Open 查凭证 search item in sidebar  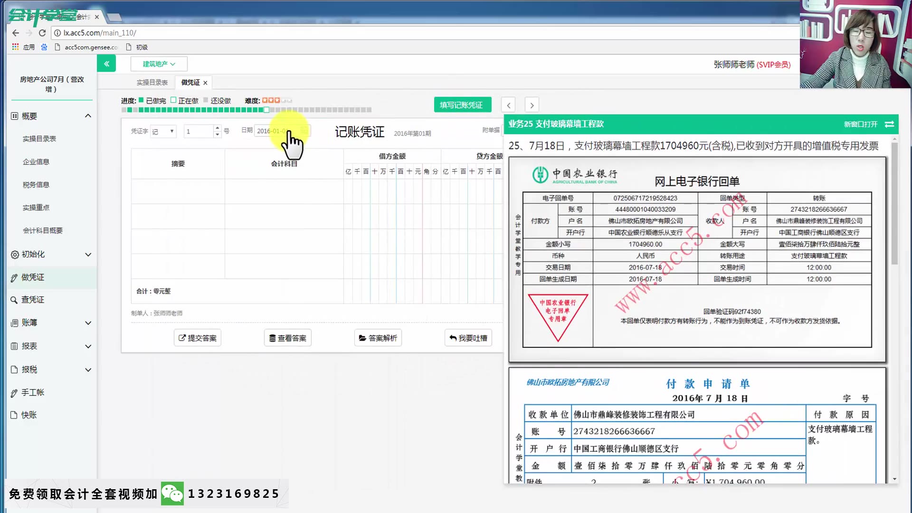click(x=32, y=300)
